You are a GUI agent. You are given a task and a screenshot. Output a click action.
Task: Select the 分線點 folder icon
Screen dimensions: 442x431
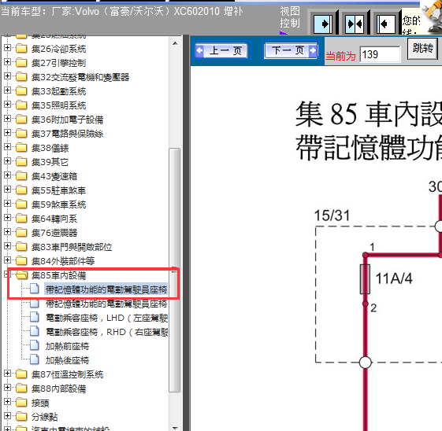21,416
